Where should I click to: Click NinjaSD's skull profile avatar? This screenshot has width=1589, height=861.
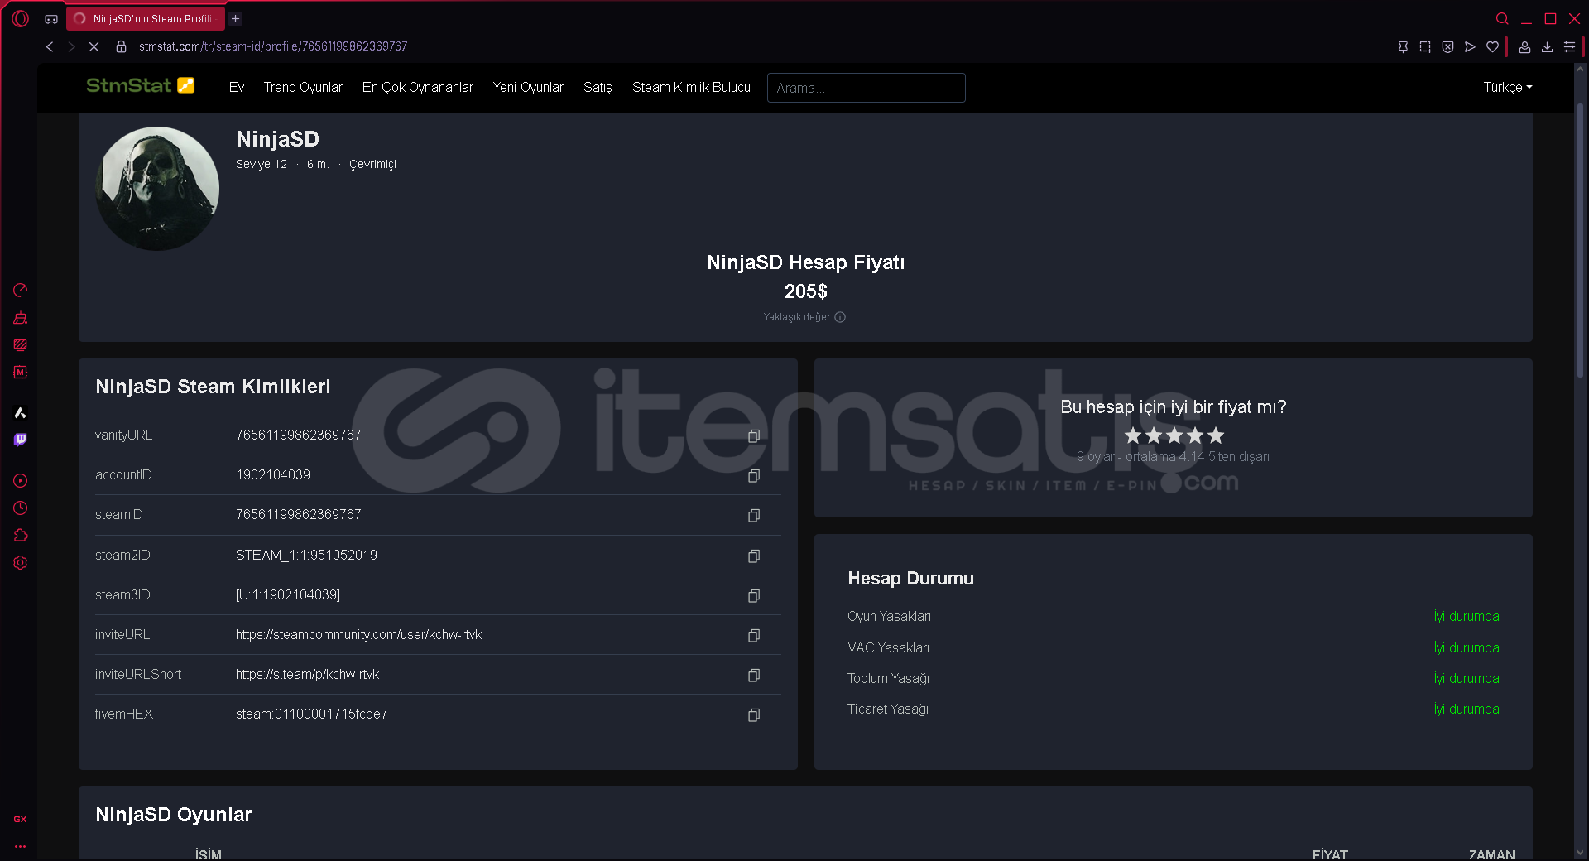pos(157,189)
